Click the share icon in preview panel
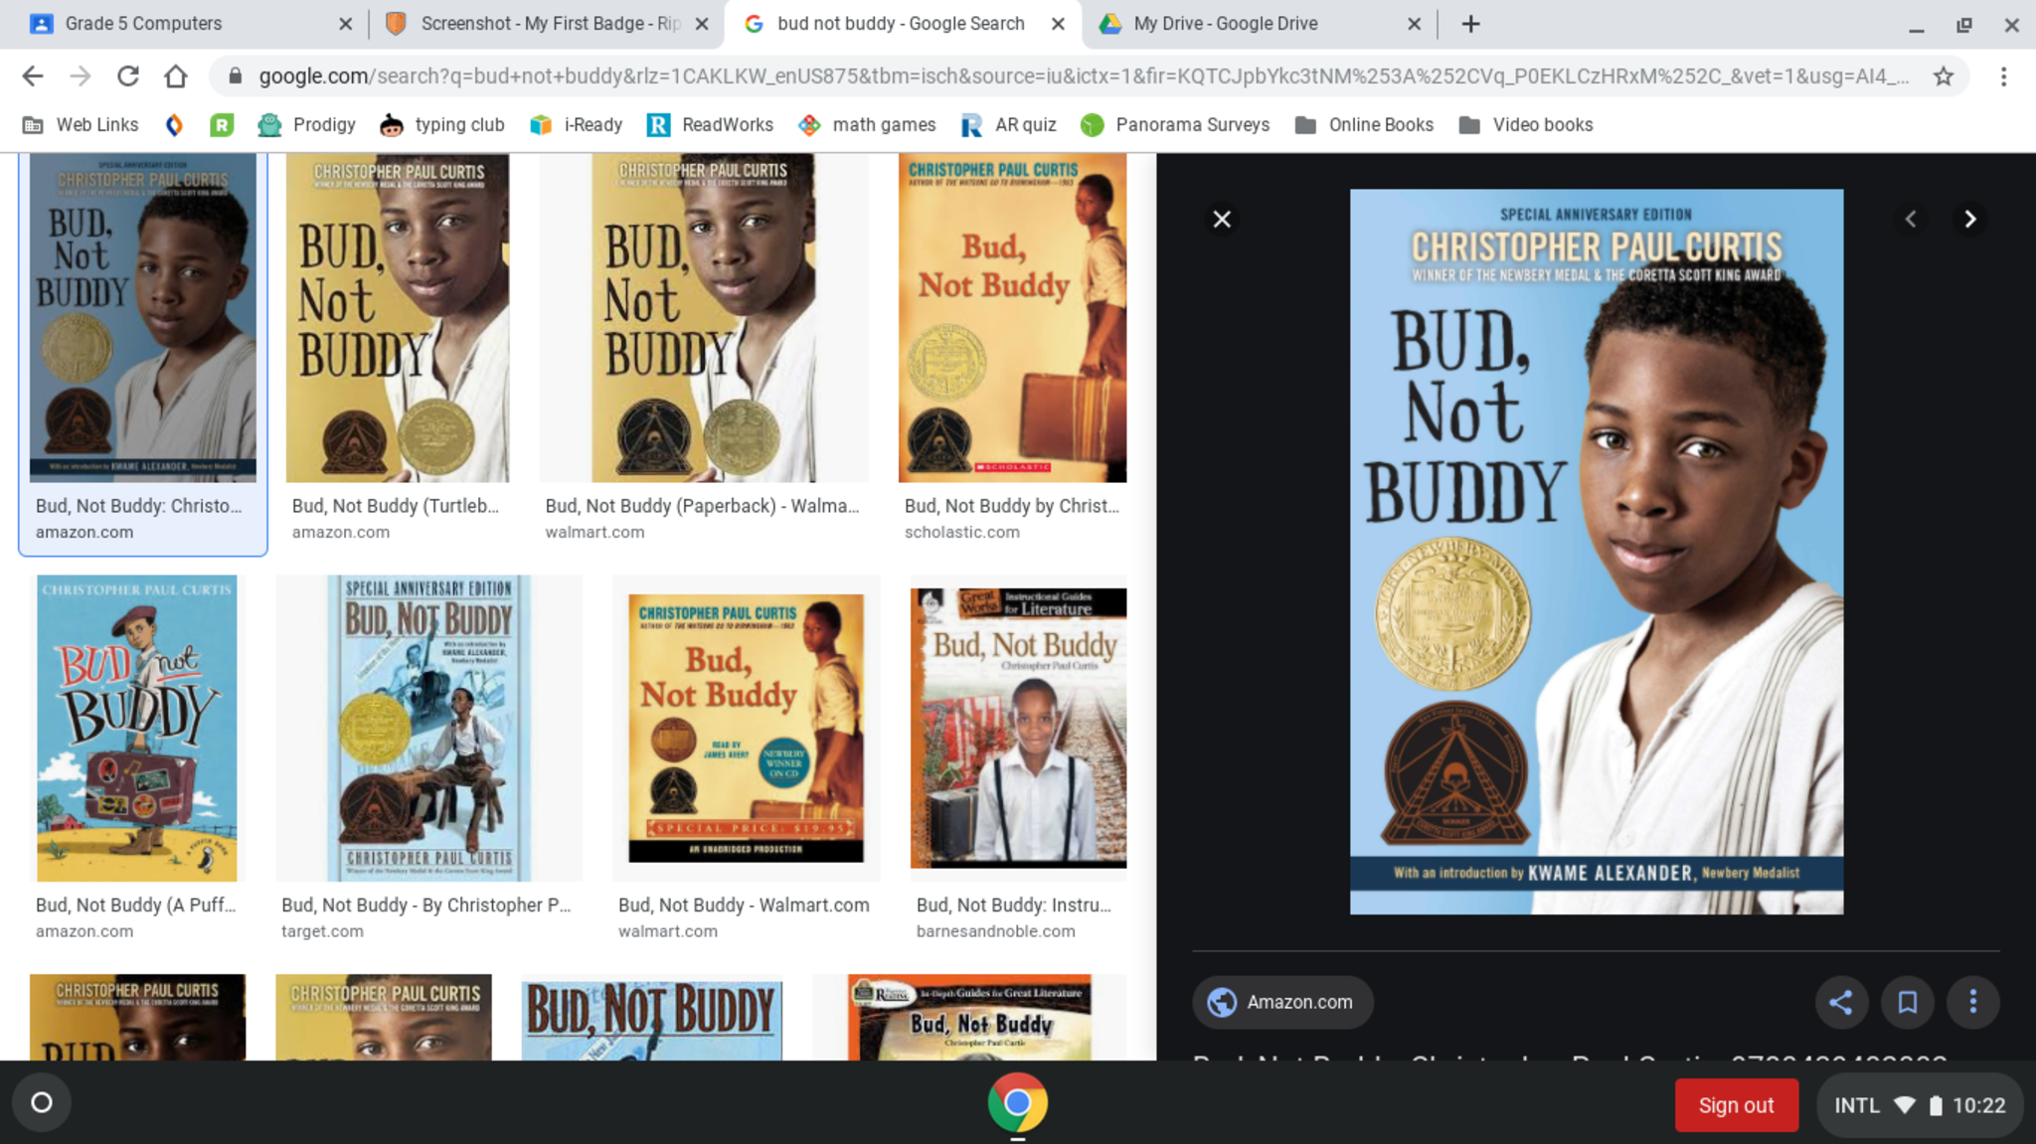Viewport: 2036px width, 1144px height. coord(1840,1002)
